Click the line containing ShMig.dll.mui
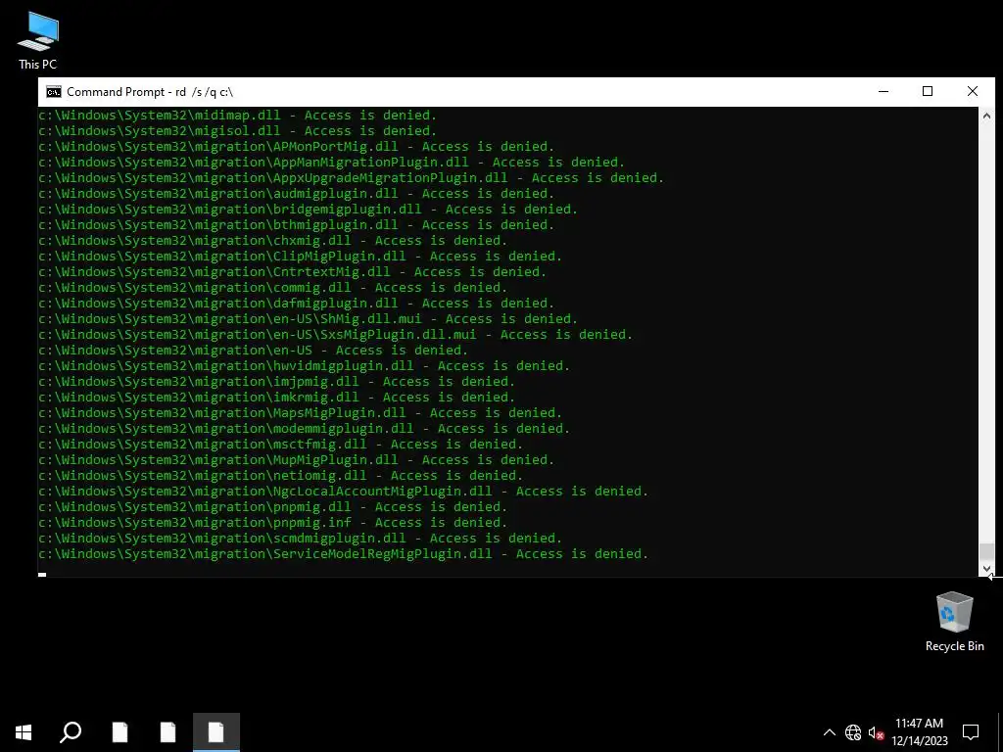Image resolution: width=1003 pixels, height=752 pixels. 308,319
